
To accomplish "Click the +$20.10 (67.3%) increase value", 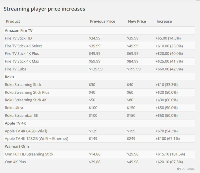I will (169, 162).
